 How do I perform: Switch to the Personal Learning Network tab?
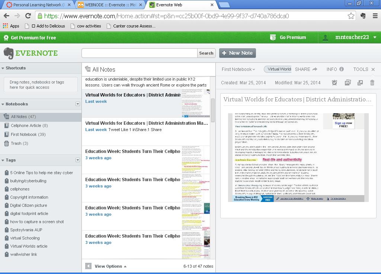[x=38, y=4]
